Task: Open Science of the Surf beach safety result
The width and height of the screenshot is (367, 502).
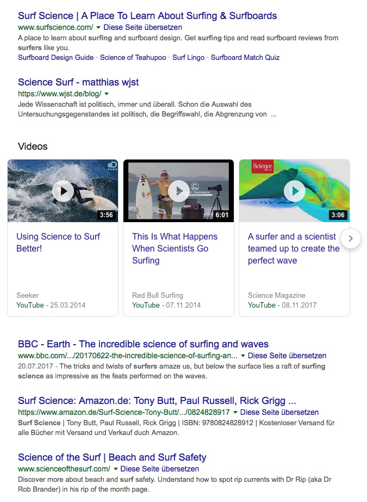Action: pyautogui.click(x=112, y=457)
